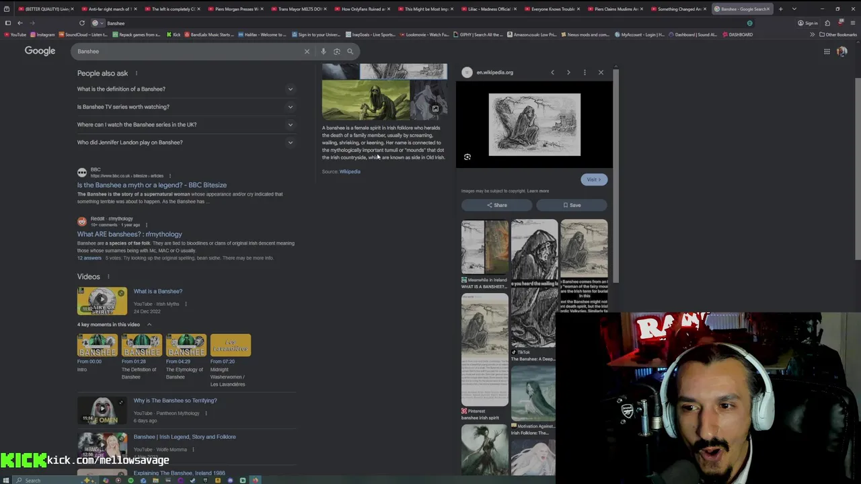
Task: Expand 'Where can I watch the Banshee series'
Action: 186,124
